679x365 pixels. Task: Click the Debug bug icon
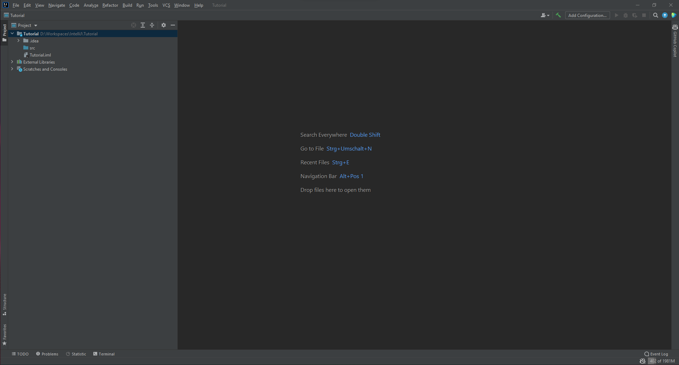(x=626, y=15)
